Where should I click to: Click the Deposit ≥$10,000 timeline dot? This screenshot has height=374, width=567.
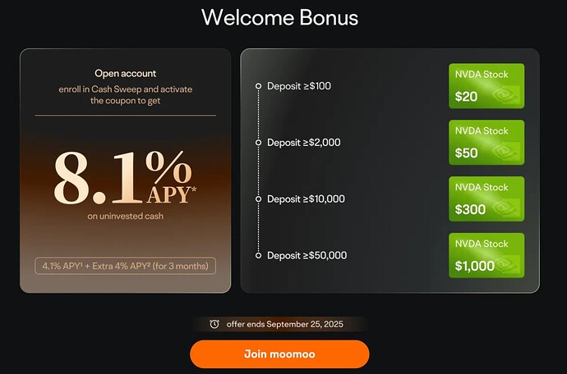(258, 199)
